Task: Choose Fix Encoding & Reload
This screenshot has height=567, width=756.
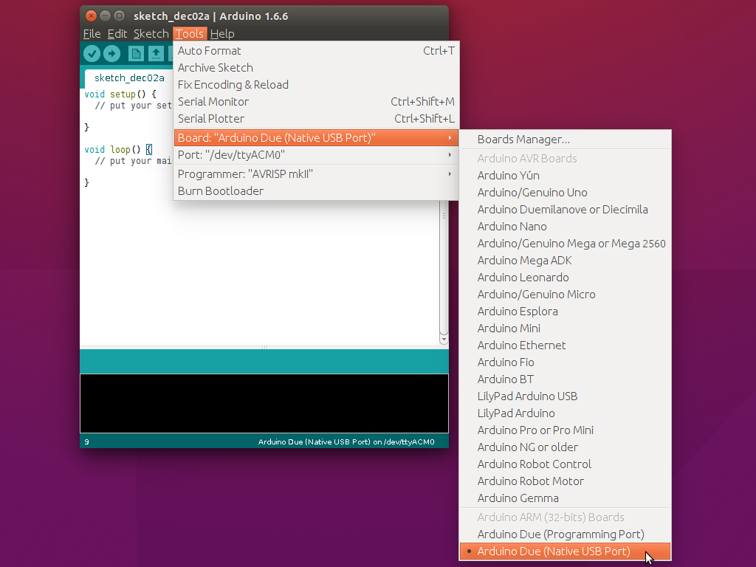Action: pyautogui.click(x=316, y=84)
